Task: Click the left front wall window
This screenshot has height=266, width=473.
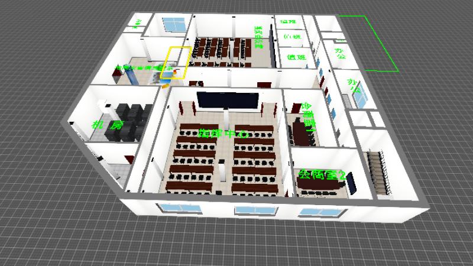Action: 172,209
